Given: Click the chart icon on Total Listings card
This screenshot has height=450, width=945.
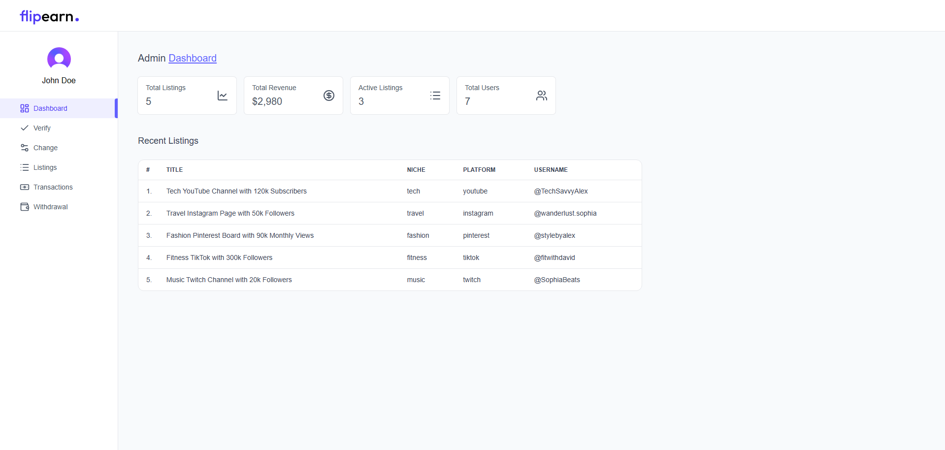Looking at the screenshot, I should 223,96.
